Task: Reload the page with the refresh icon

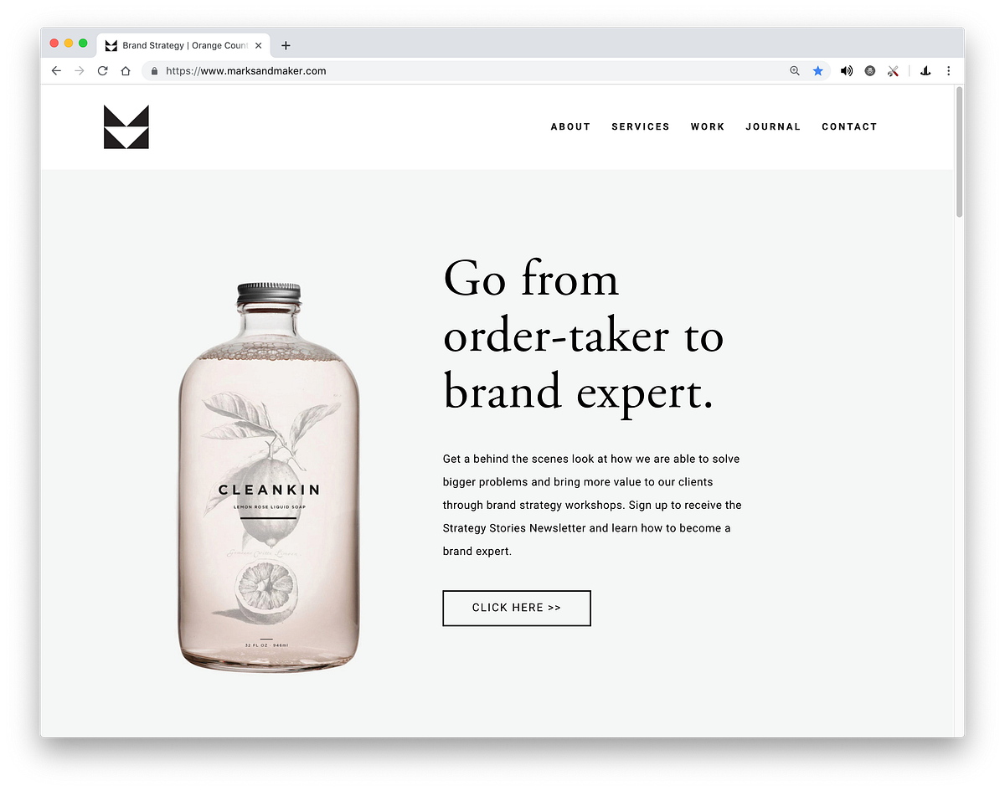Action: 102,71
